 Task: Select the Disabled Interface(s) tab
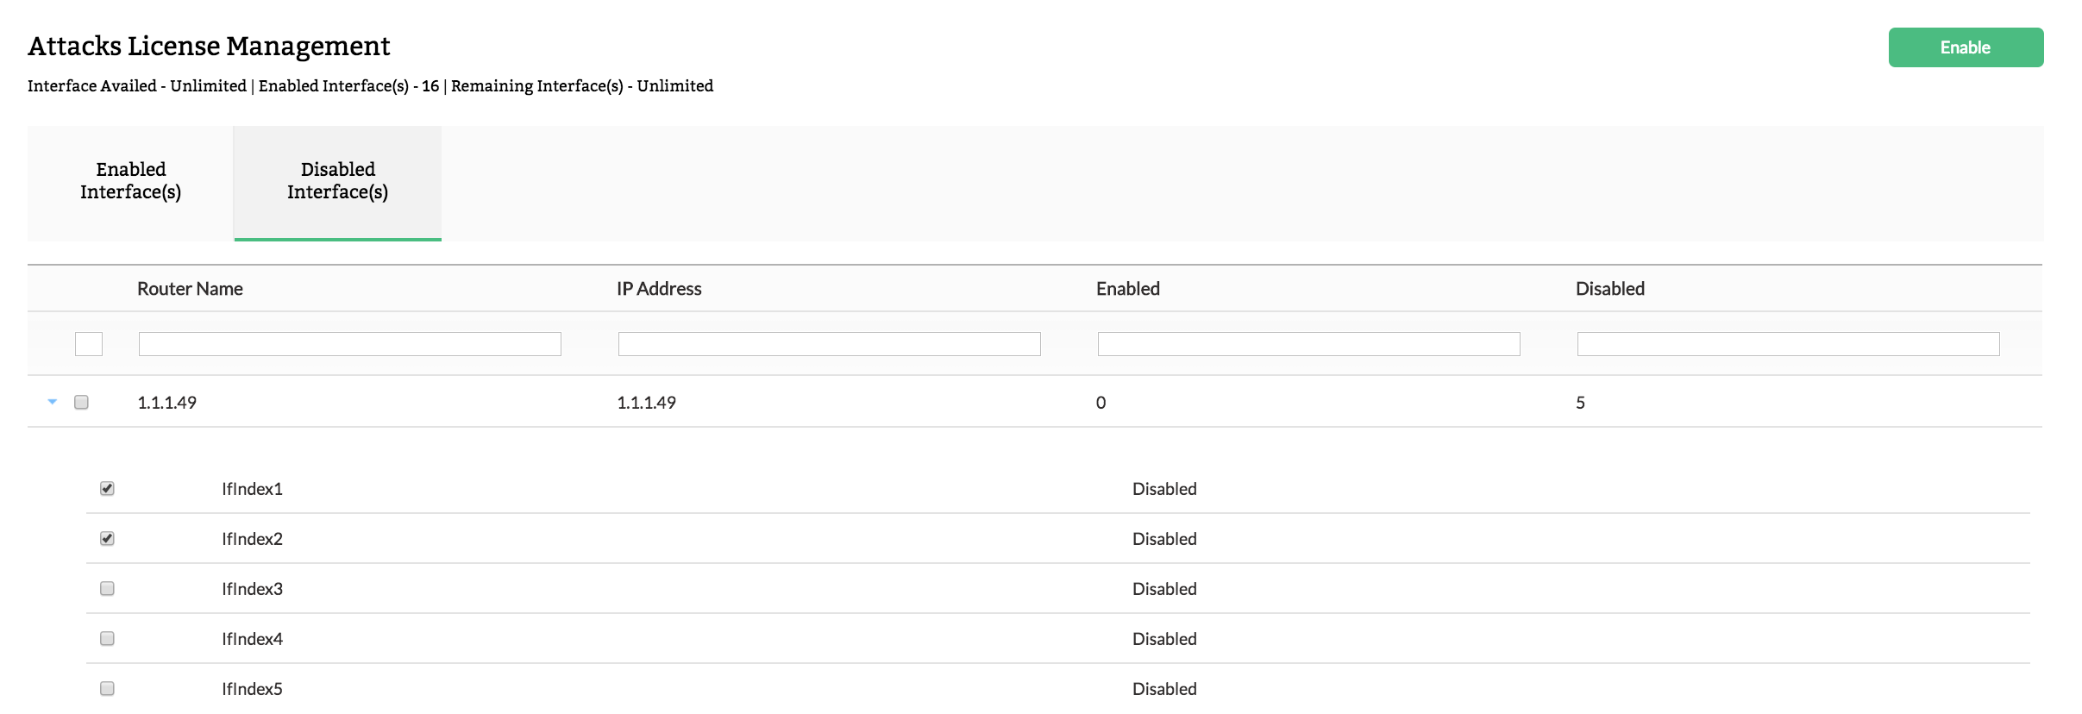[x=337, y=181]
